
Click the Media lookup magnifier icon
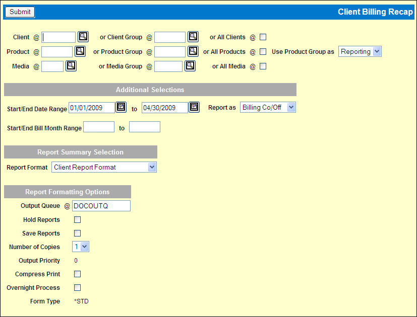point(71,66)
